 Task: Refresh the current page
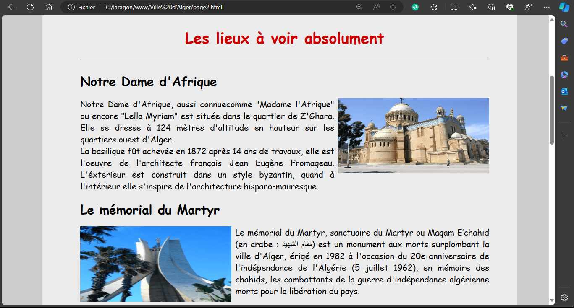click(x=30, y=7)
